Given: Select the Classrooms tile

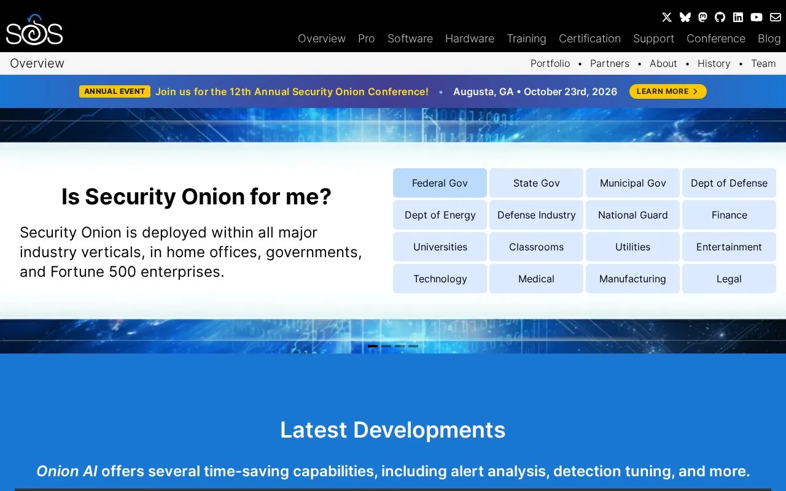Looking at the screenshot, I should [536, 247].
